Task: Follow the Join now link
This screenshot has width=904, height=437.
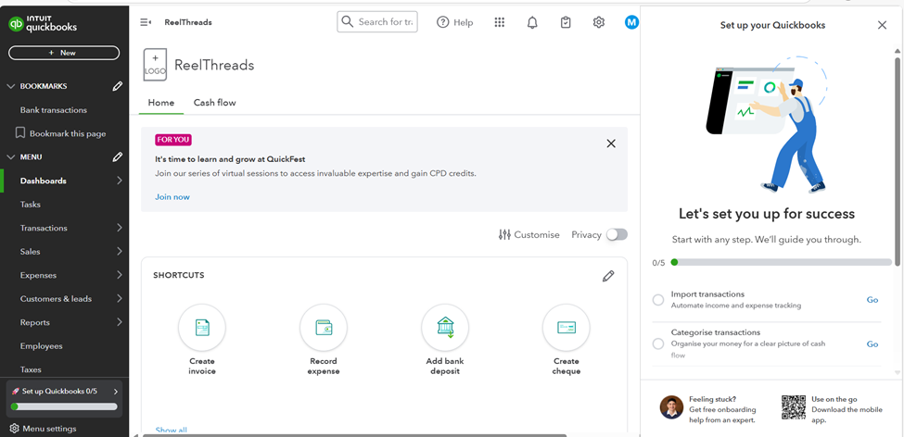Action: point(172,197)
